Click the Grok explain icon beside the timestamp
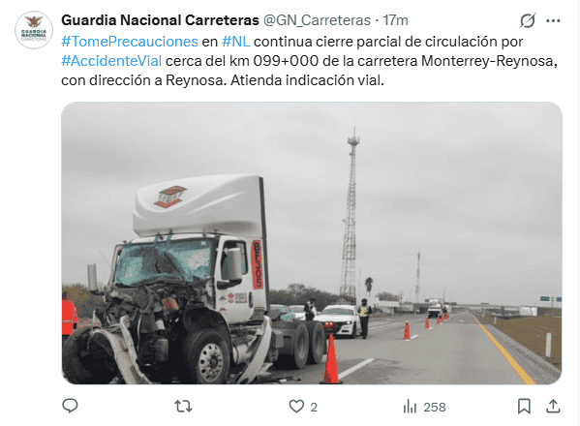 [527, 20]
